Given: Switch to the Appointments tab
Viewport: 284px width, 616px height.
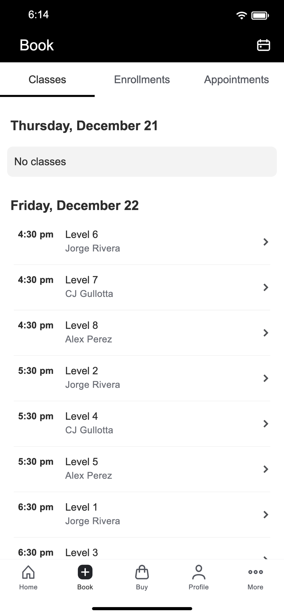Looking at the screenshot, I should [x=236, y=79].
